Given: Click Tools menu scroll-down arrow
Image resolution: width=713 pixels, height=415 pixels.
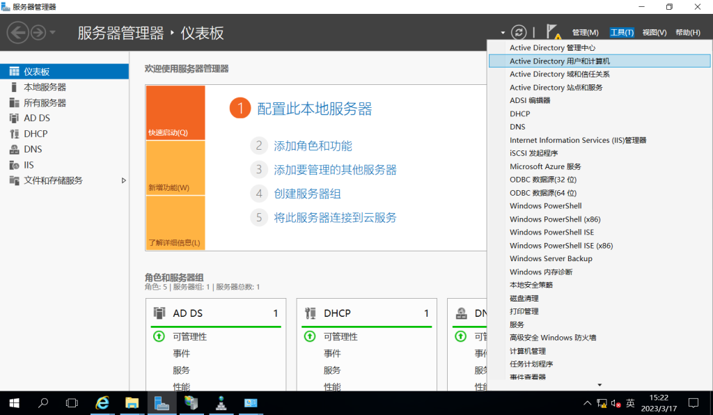Looking at the screenshot, I should coord(600,385).
